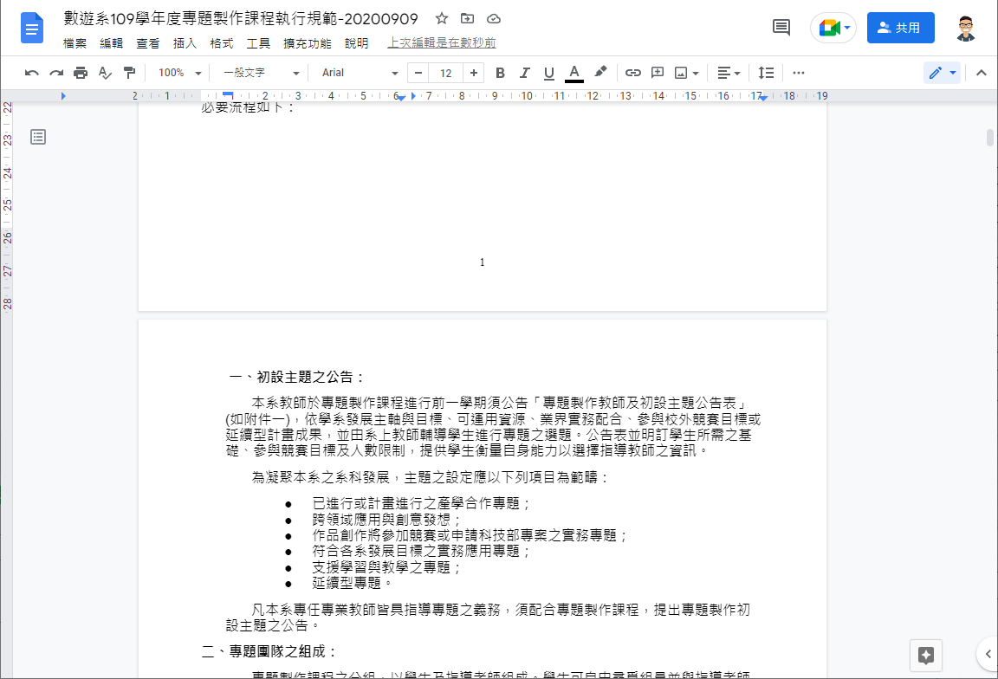Click the Explore button
This screenshot has width=998, height=679.
926,656
